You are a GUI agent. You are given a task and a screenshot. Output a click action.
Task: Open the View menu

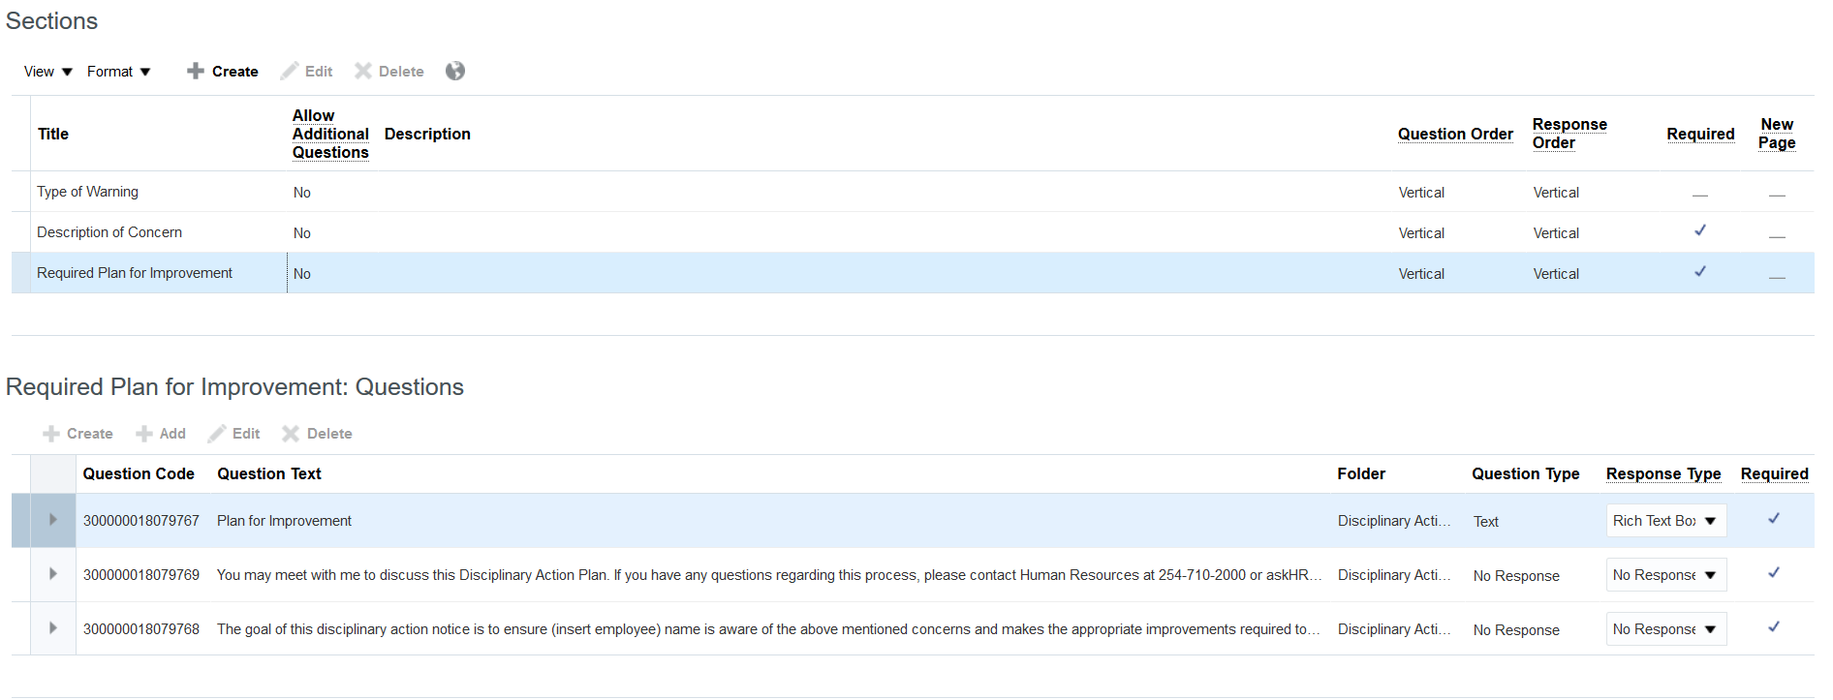(x=48, y=72)
